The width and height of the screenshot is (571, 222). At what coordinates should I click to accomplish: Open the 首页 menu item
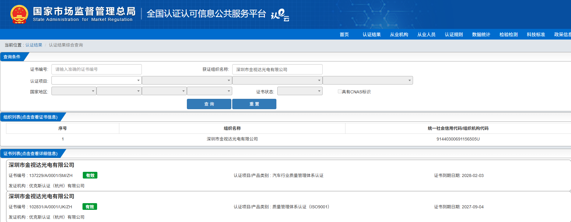point(344,34)
